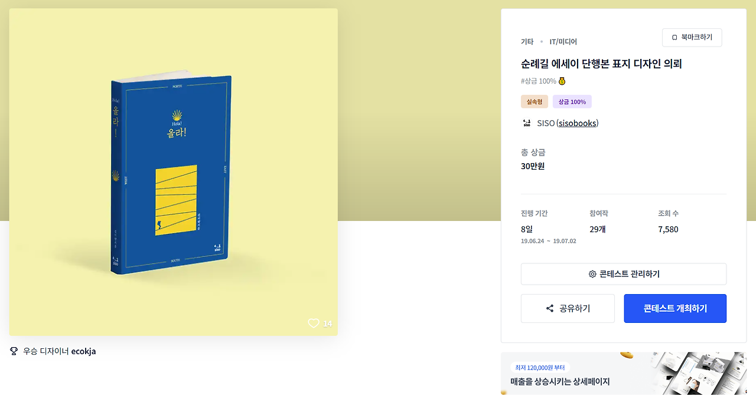Click the share icon in 공유하기 button

(x=550, y=308)
